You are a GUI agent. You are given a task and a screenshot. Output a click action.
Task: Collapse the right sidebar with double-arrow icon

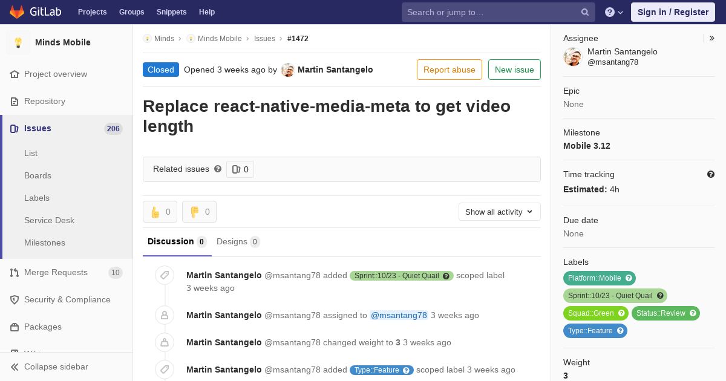click(712, 39)
